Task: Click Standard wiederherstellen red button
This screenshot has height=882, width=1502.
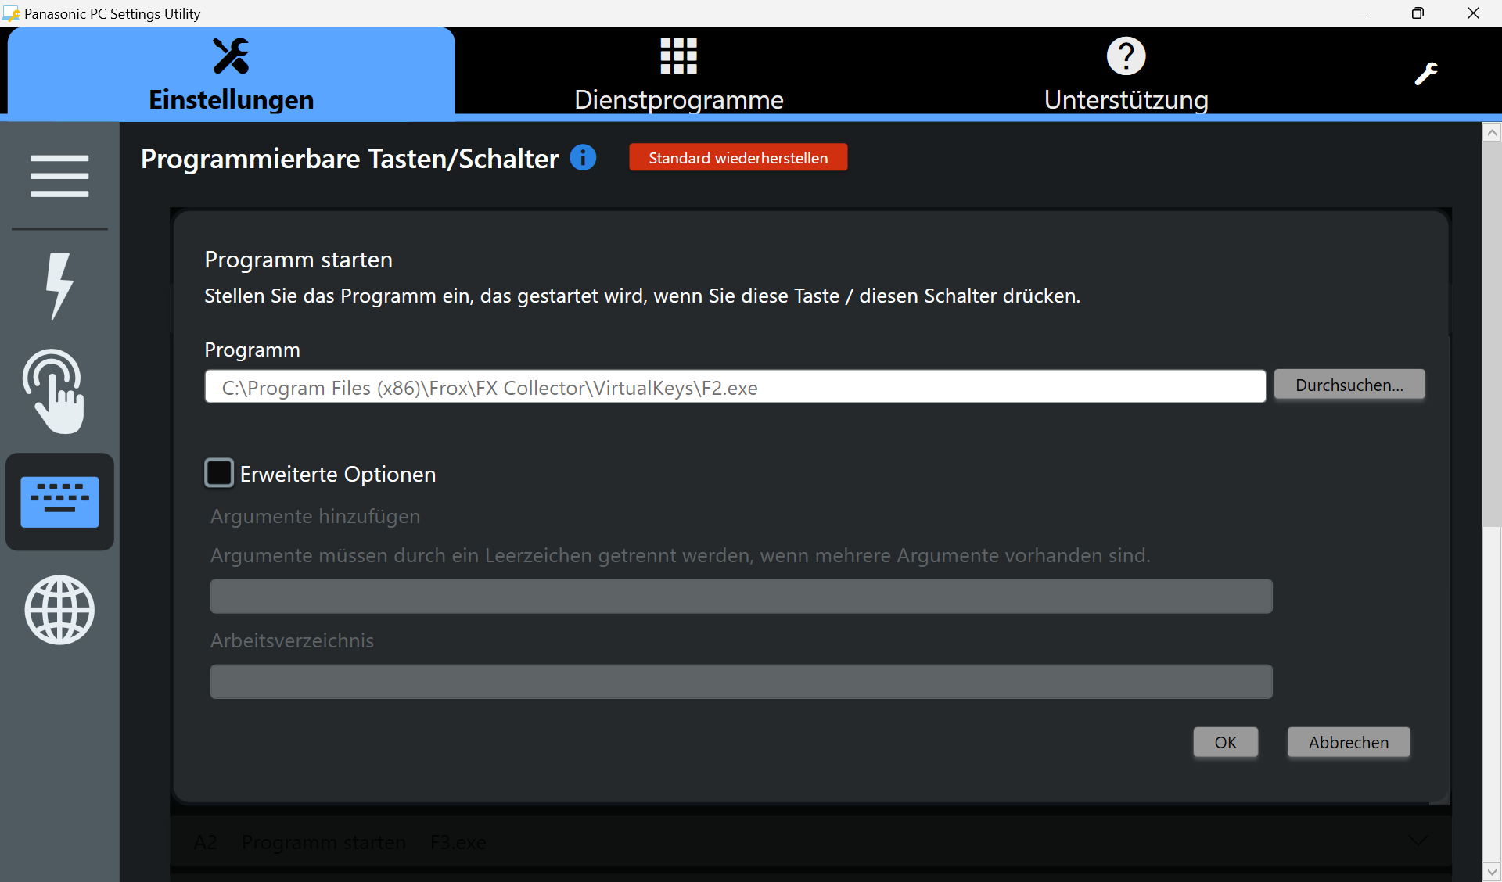Action: (738, 158)
